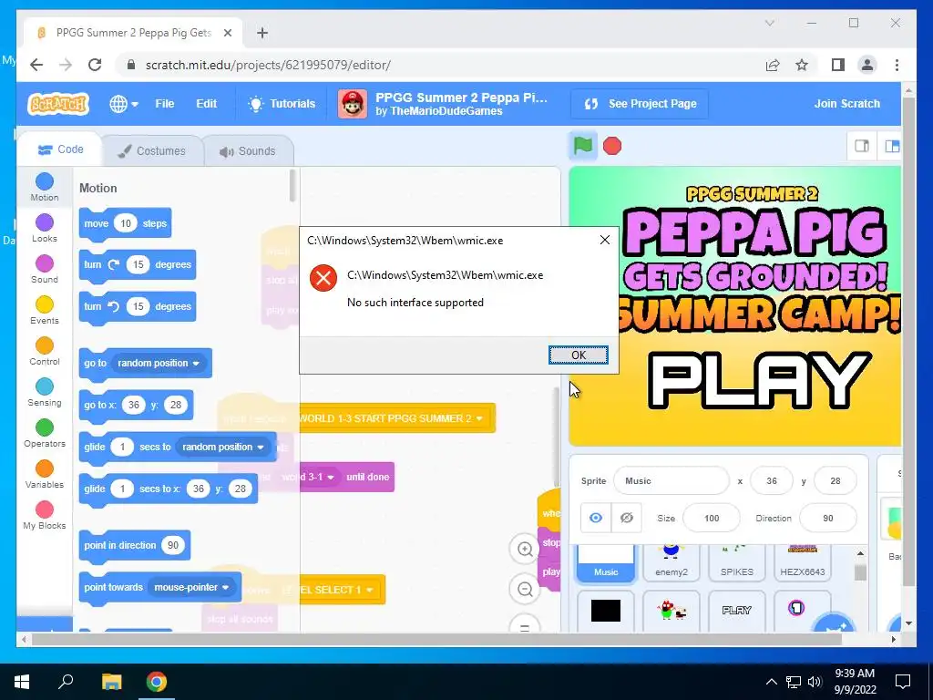Viewport: 933px width, 700px height.
Task: Open the Edit menu
Action: [207, 104]
